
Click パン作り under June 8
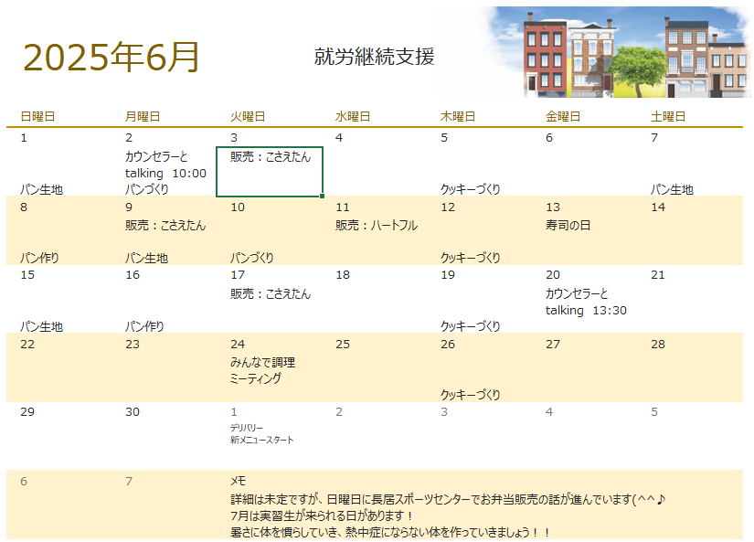[x=39, y=258]
